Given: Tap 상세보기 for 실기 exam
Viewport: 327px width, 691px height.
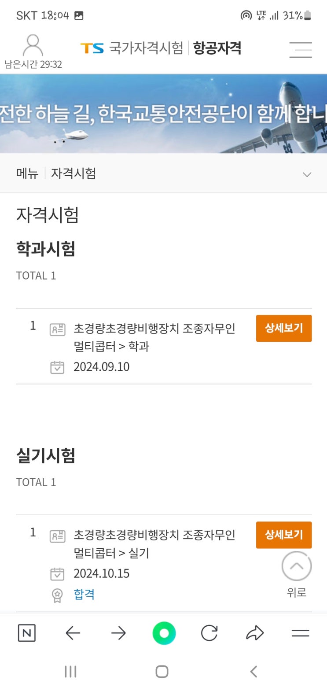Looking at the screenshot, I should click(x=284, y=535).
